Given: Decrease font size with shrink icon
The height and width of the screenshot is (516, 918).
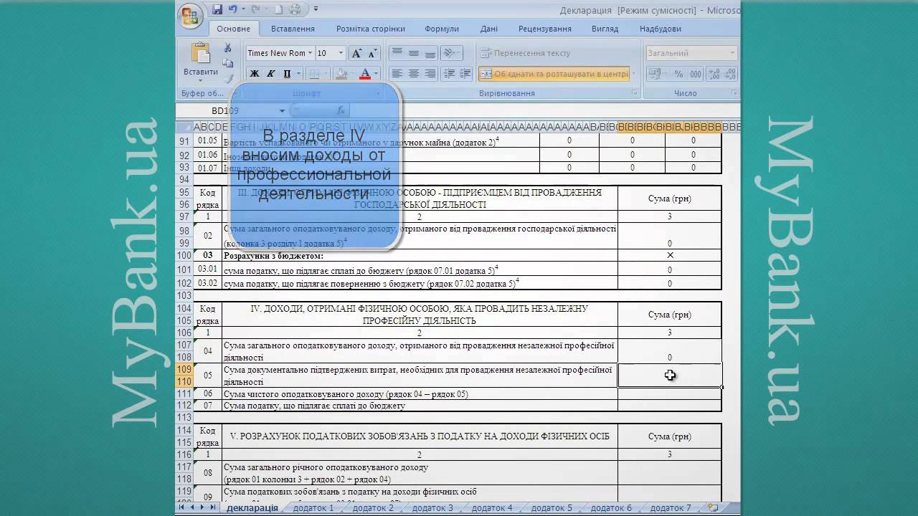Looking at the screenshot, I should (372, 53).
